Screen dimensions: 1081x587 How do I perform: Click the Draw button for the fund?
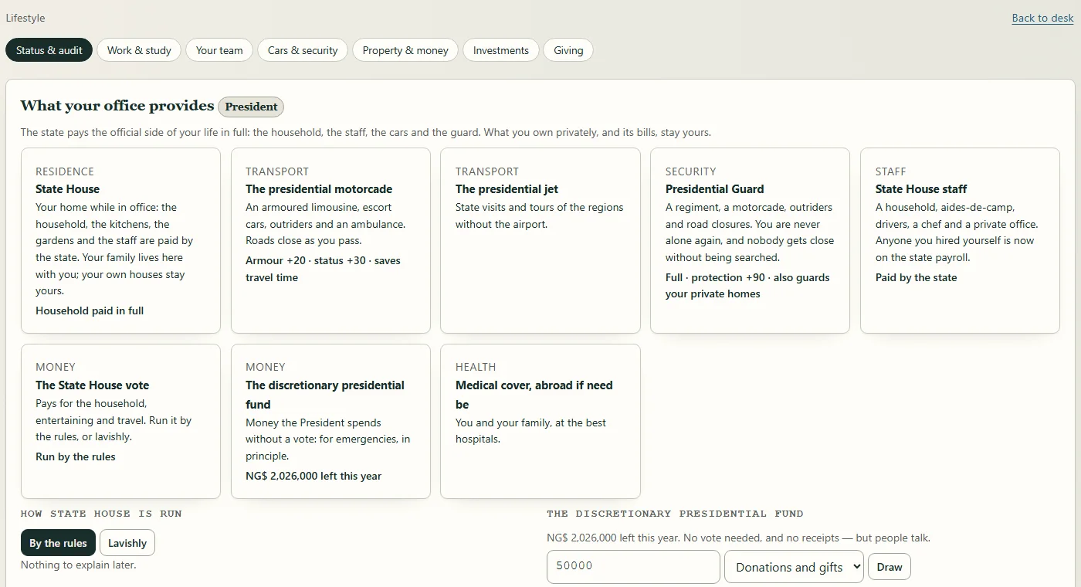890,567
